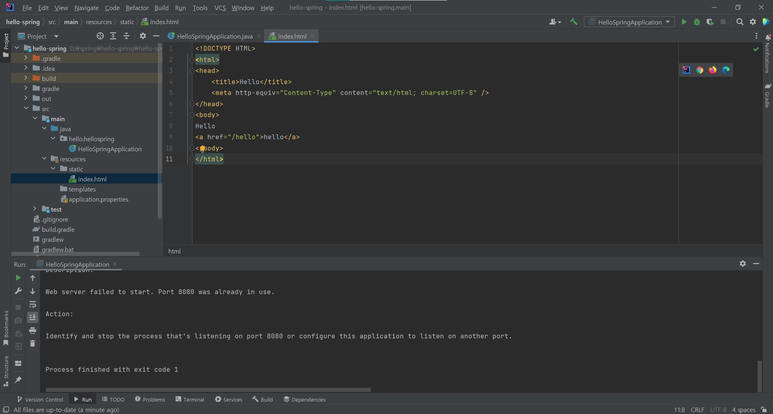Open Dependencies tool window
Image resolution: width=773 pixels, height=414 pixels.
tap(304, 399)
